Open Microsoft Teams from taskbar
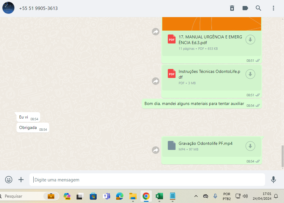The height and width of the screenshot is (203, 284). 107,196
